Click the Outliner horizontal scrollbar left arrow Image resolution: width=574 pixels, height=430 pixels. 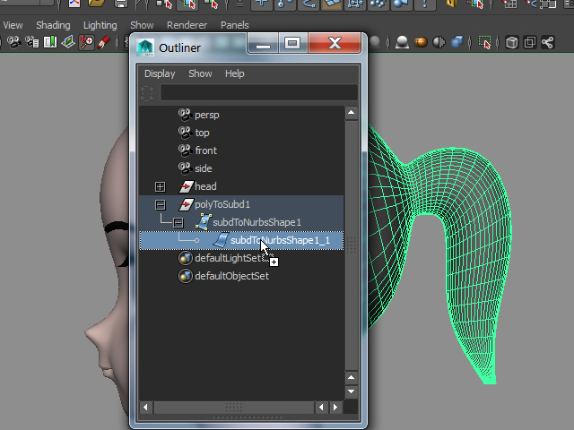tap(146, 408)
